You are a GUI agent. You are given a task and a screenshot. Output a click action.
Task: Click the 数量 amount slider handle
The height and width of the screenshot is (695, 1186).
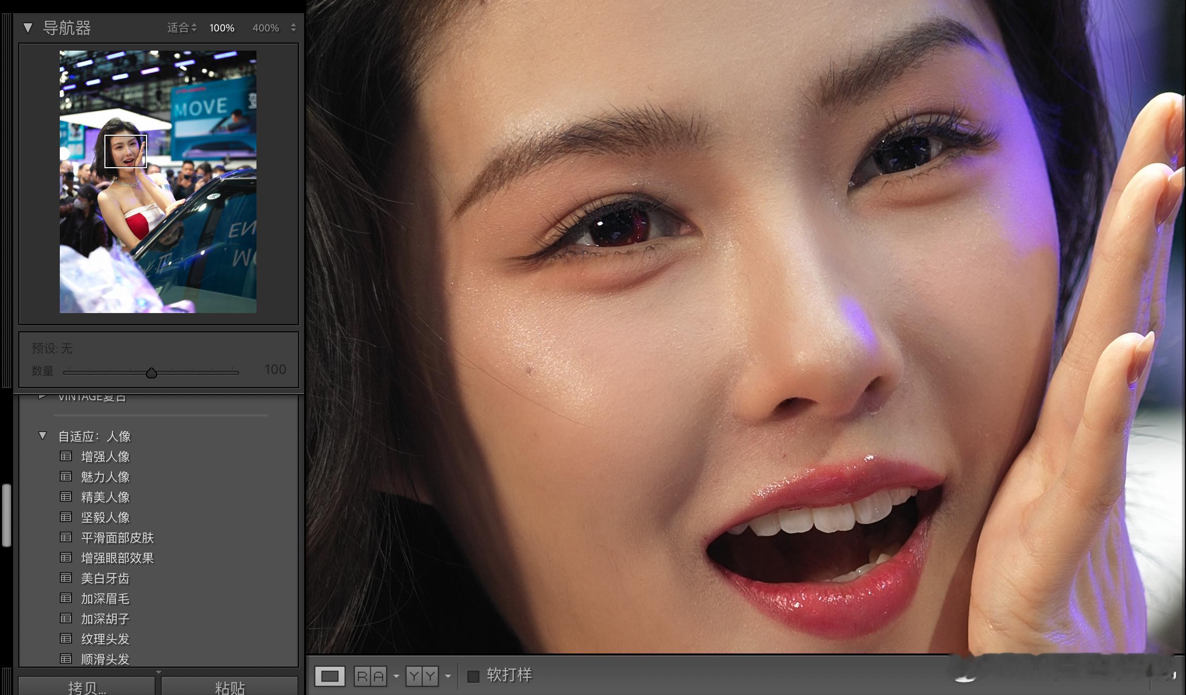[x=151, y=373]
